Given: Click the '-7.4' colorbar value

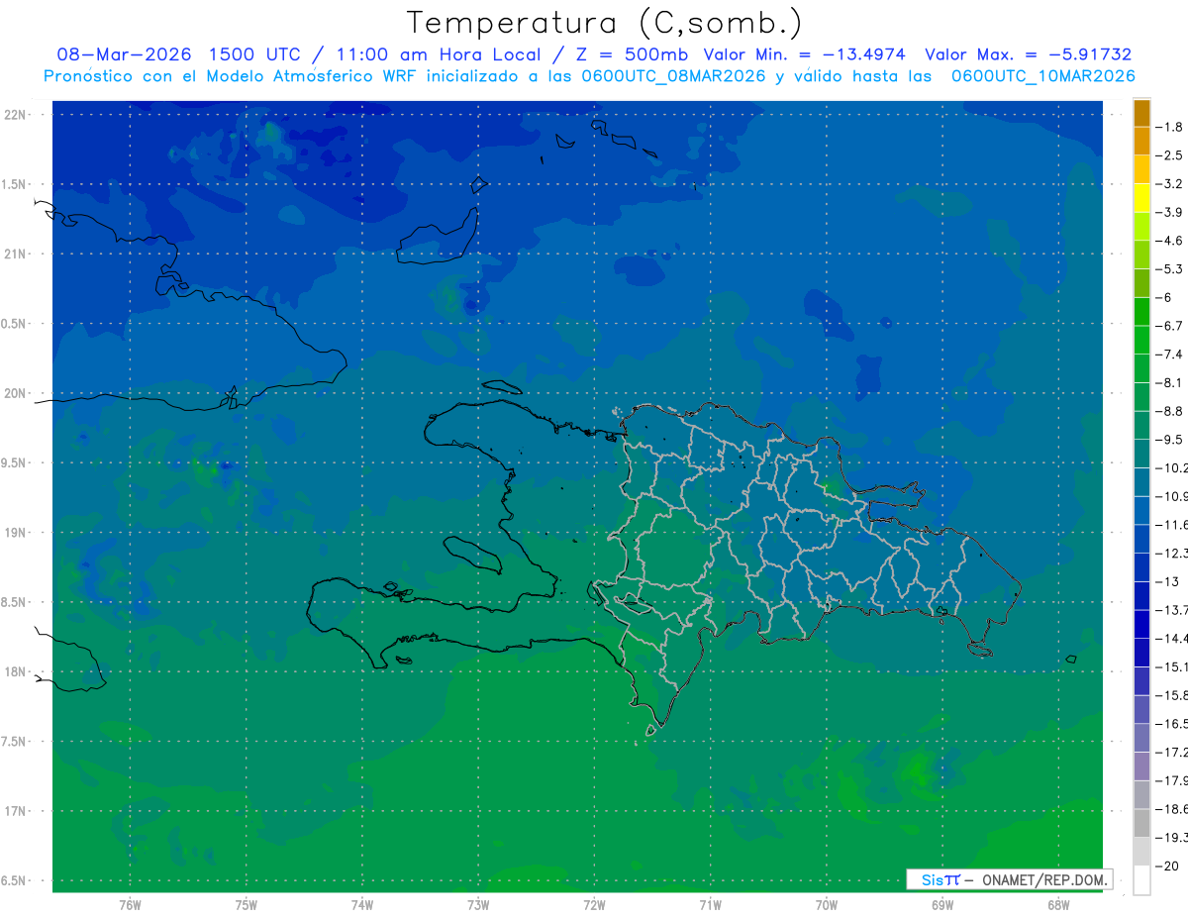Looking at the screenshot, I should click(x=1170, y=354).
